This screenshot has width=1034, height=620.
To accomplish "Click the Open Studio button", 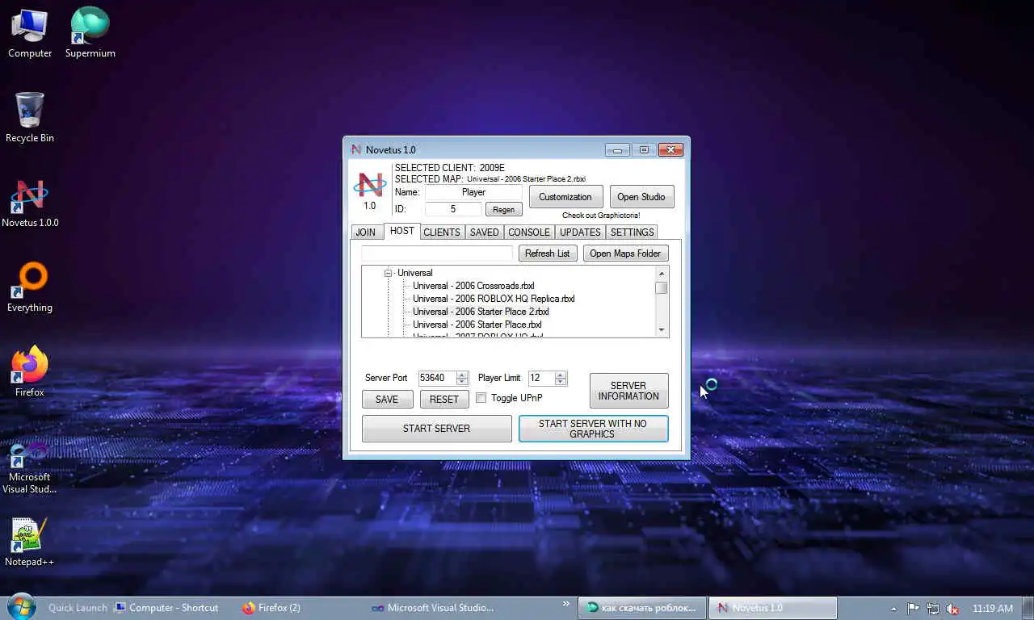I will (641, 197).
